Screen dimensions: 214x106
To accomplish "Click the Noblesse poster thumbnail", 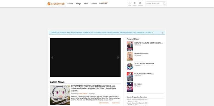I will coord(130,87).
